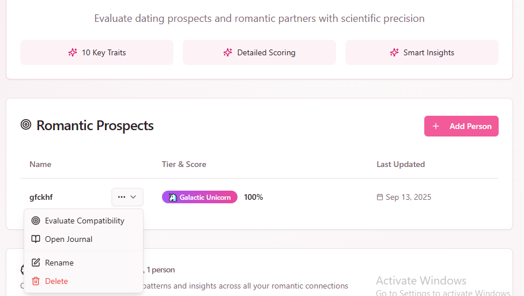Click the plus icon on Add Person
This screenshot has height=296, width=524.
pos(436,126)
